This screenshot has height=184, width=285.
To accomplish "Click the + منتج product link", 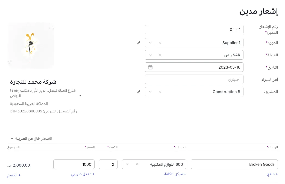I will 272,174.
